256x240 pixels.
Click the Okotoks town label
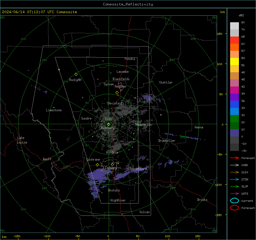click(114, 191)
